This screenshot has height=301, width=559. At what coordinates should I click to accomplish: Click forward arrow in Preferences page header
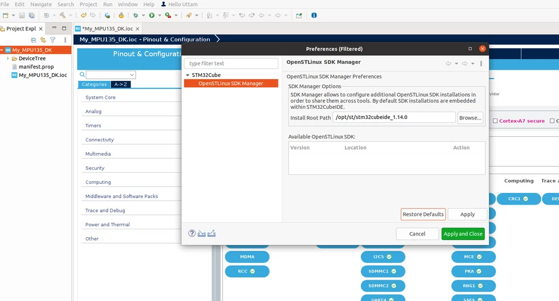tap(464, 63)
